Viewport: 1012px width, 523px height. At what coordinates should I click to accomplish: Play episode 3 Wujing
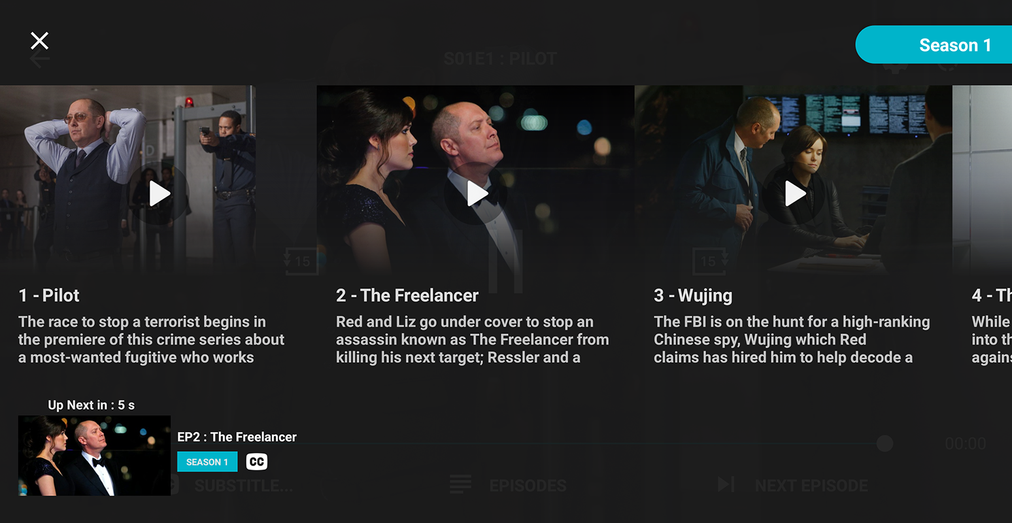coord(795,194)
